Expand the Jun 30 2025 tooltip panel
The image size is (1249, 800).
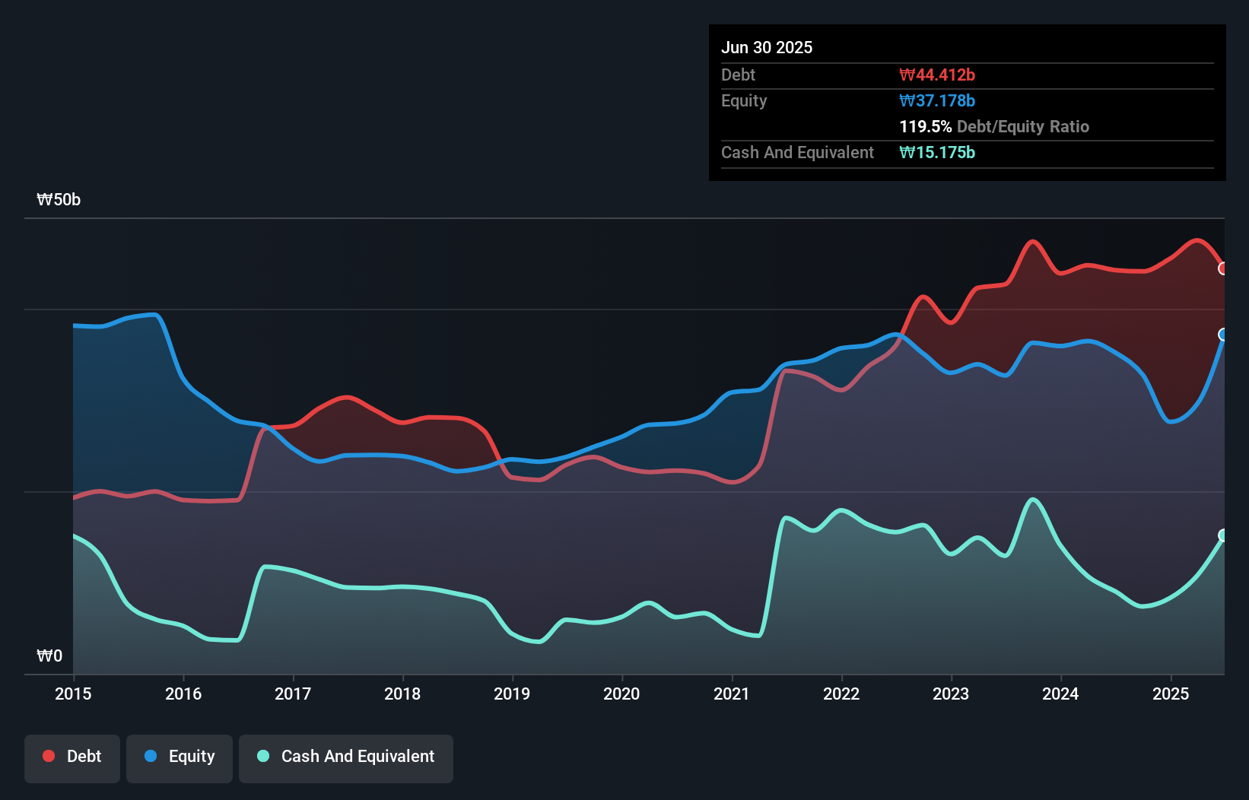point(768,47)
